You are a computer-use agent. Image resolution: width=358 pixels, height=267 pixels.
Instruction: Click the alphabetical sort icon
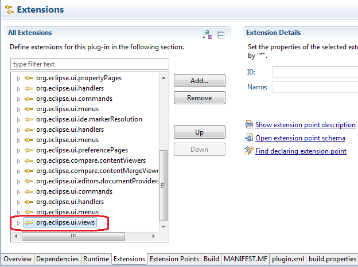click(207, 35)
